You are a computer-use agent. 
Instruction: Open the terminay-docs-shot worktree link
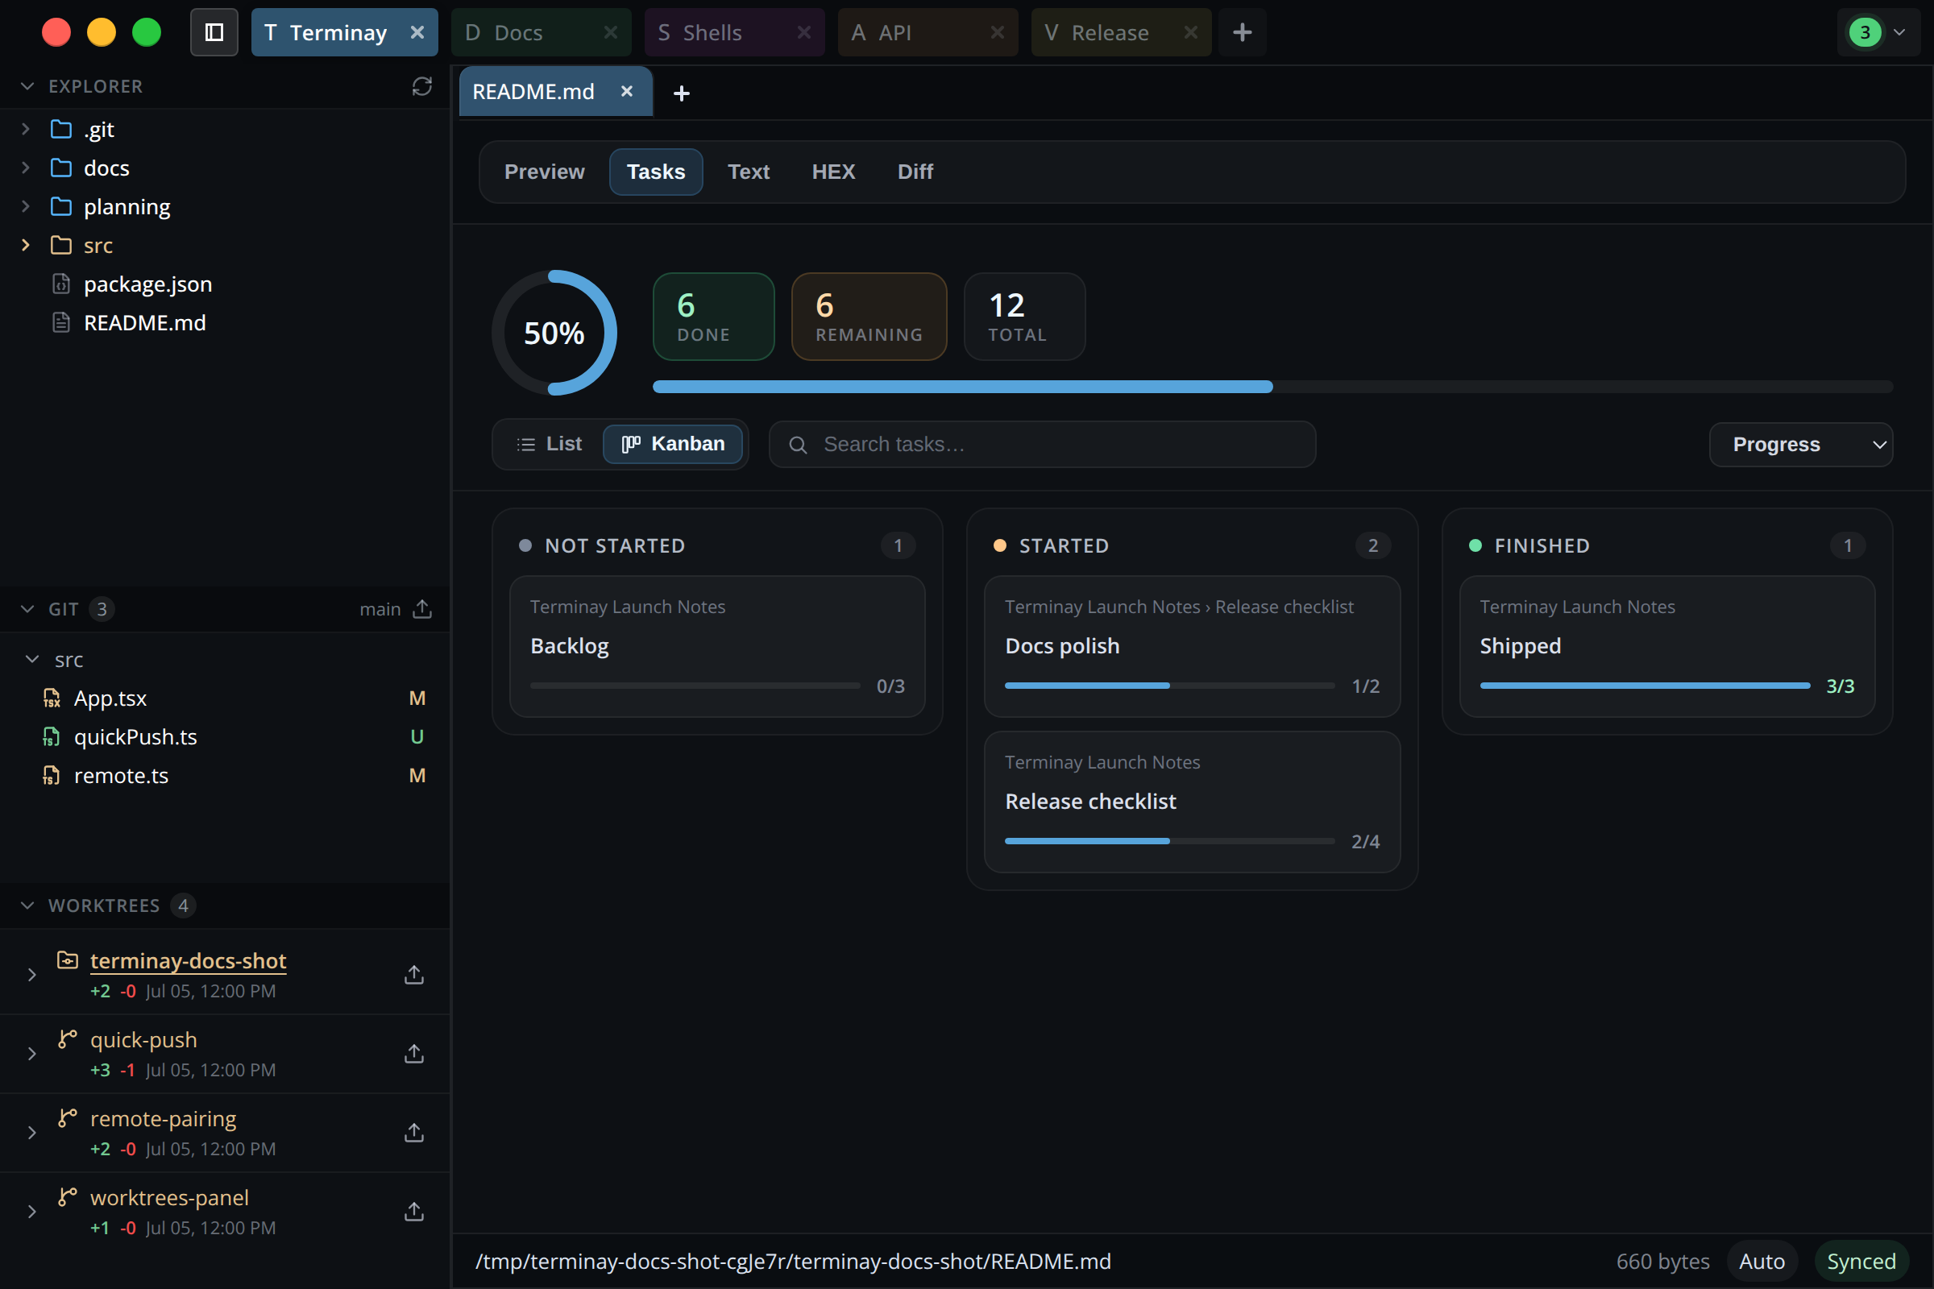[x=189, y=960]
